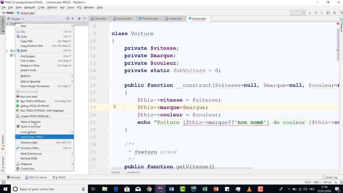Screen dimensions: 343x193
Task: Open the 1: Project tool window stripe
Action: (x=3, y=25)
